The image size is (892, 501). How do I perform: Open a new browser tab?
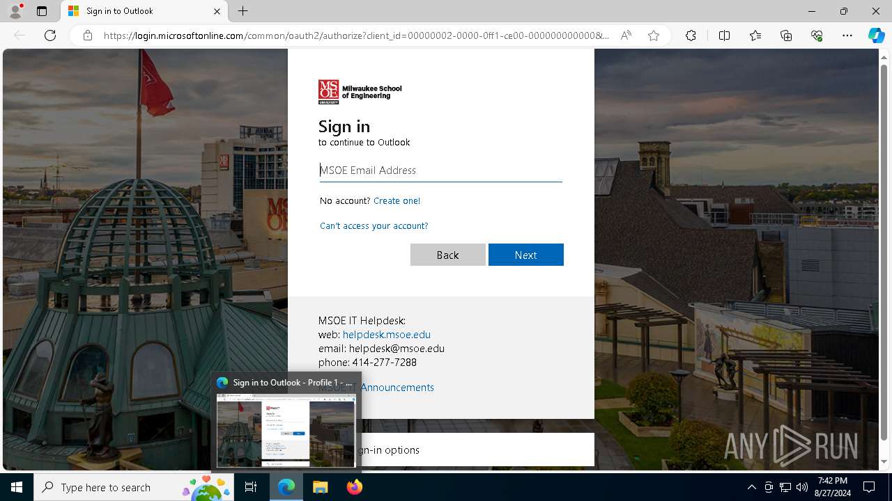pyautogui.click(x=243, y=11)
